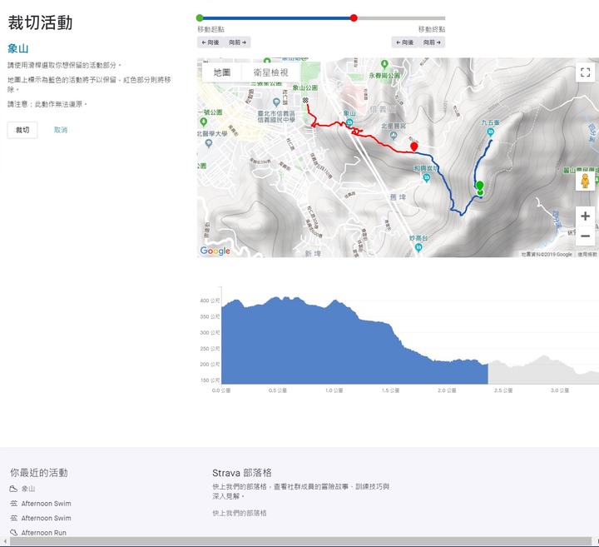Click the 永春崗公園 park pin

[x=384, y=64]
